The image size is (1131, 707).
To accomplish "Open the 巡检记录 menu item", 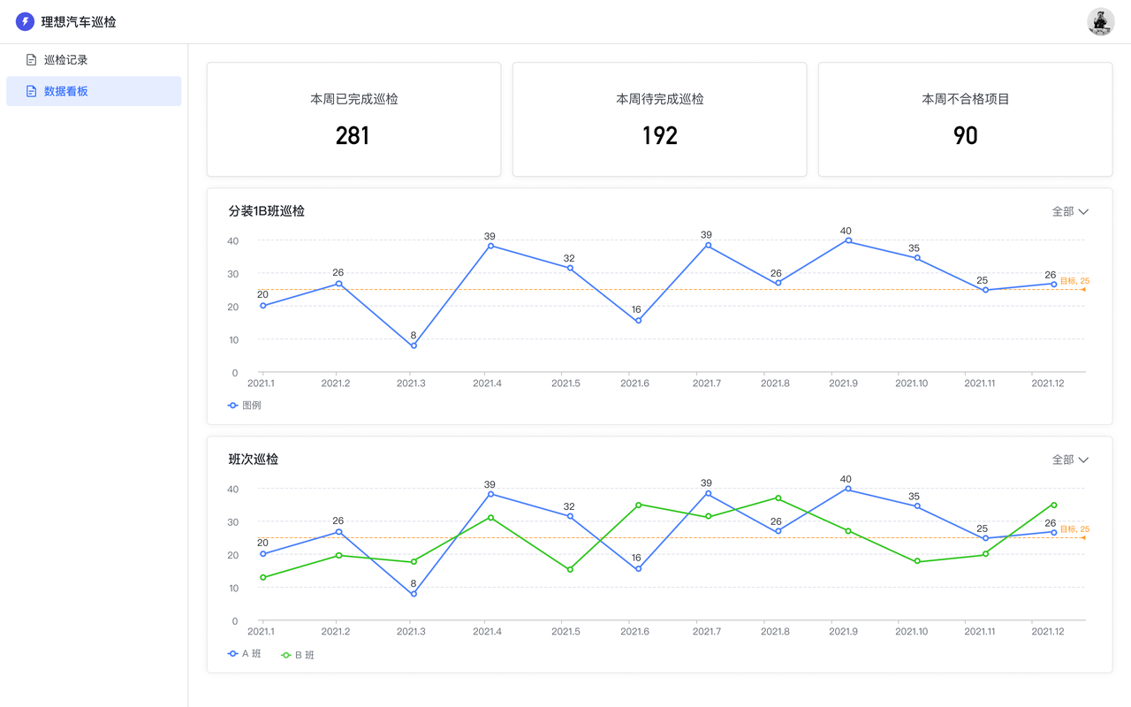I will [x=65, y=60].
